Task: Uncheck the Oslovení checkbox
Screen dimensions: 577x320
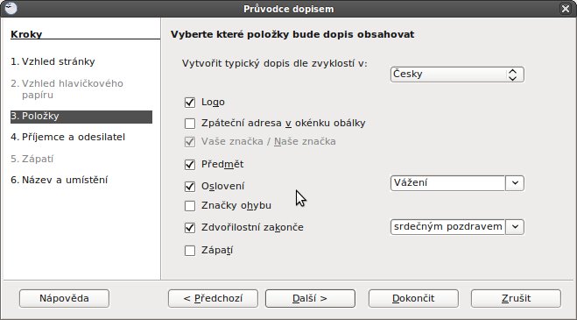Action: [x=190, y=186]
